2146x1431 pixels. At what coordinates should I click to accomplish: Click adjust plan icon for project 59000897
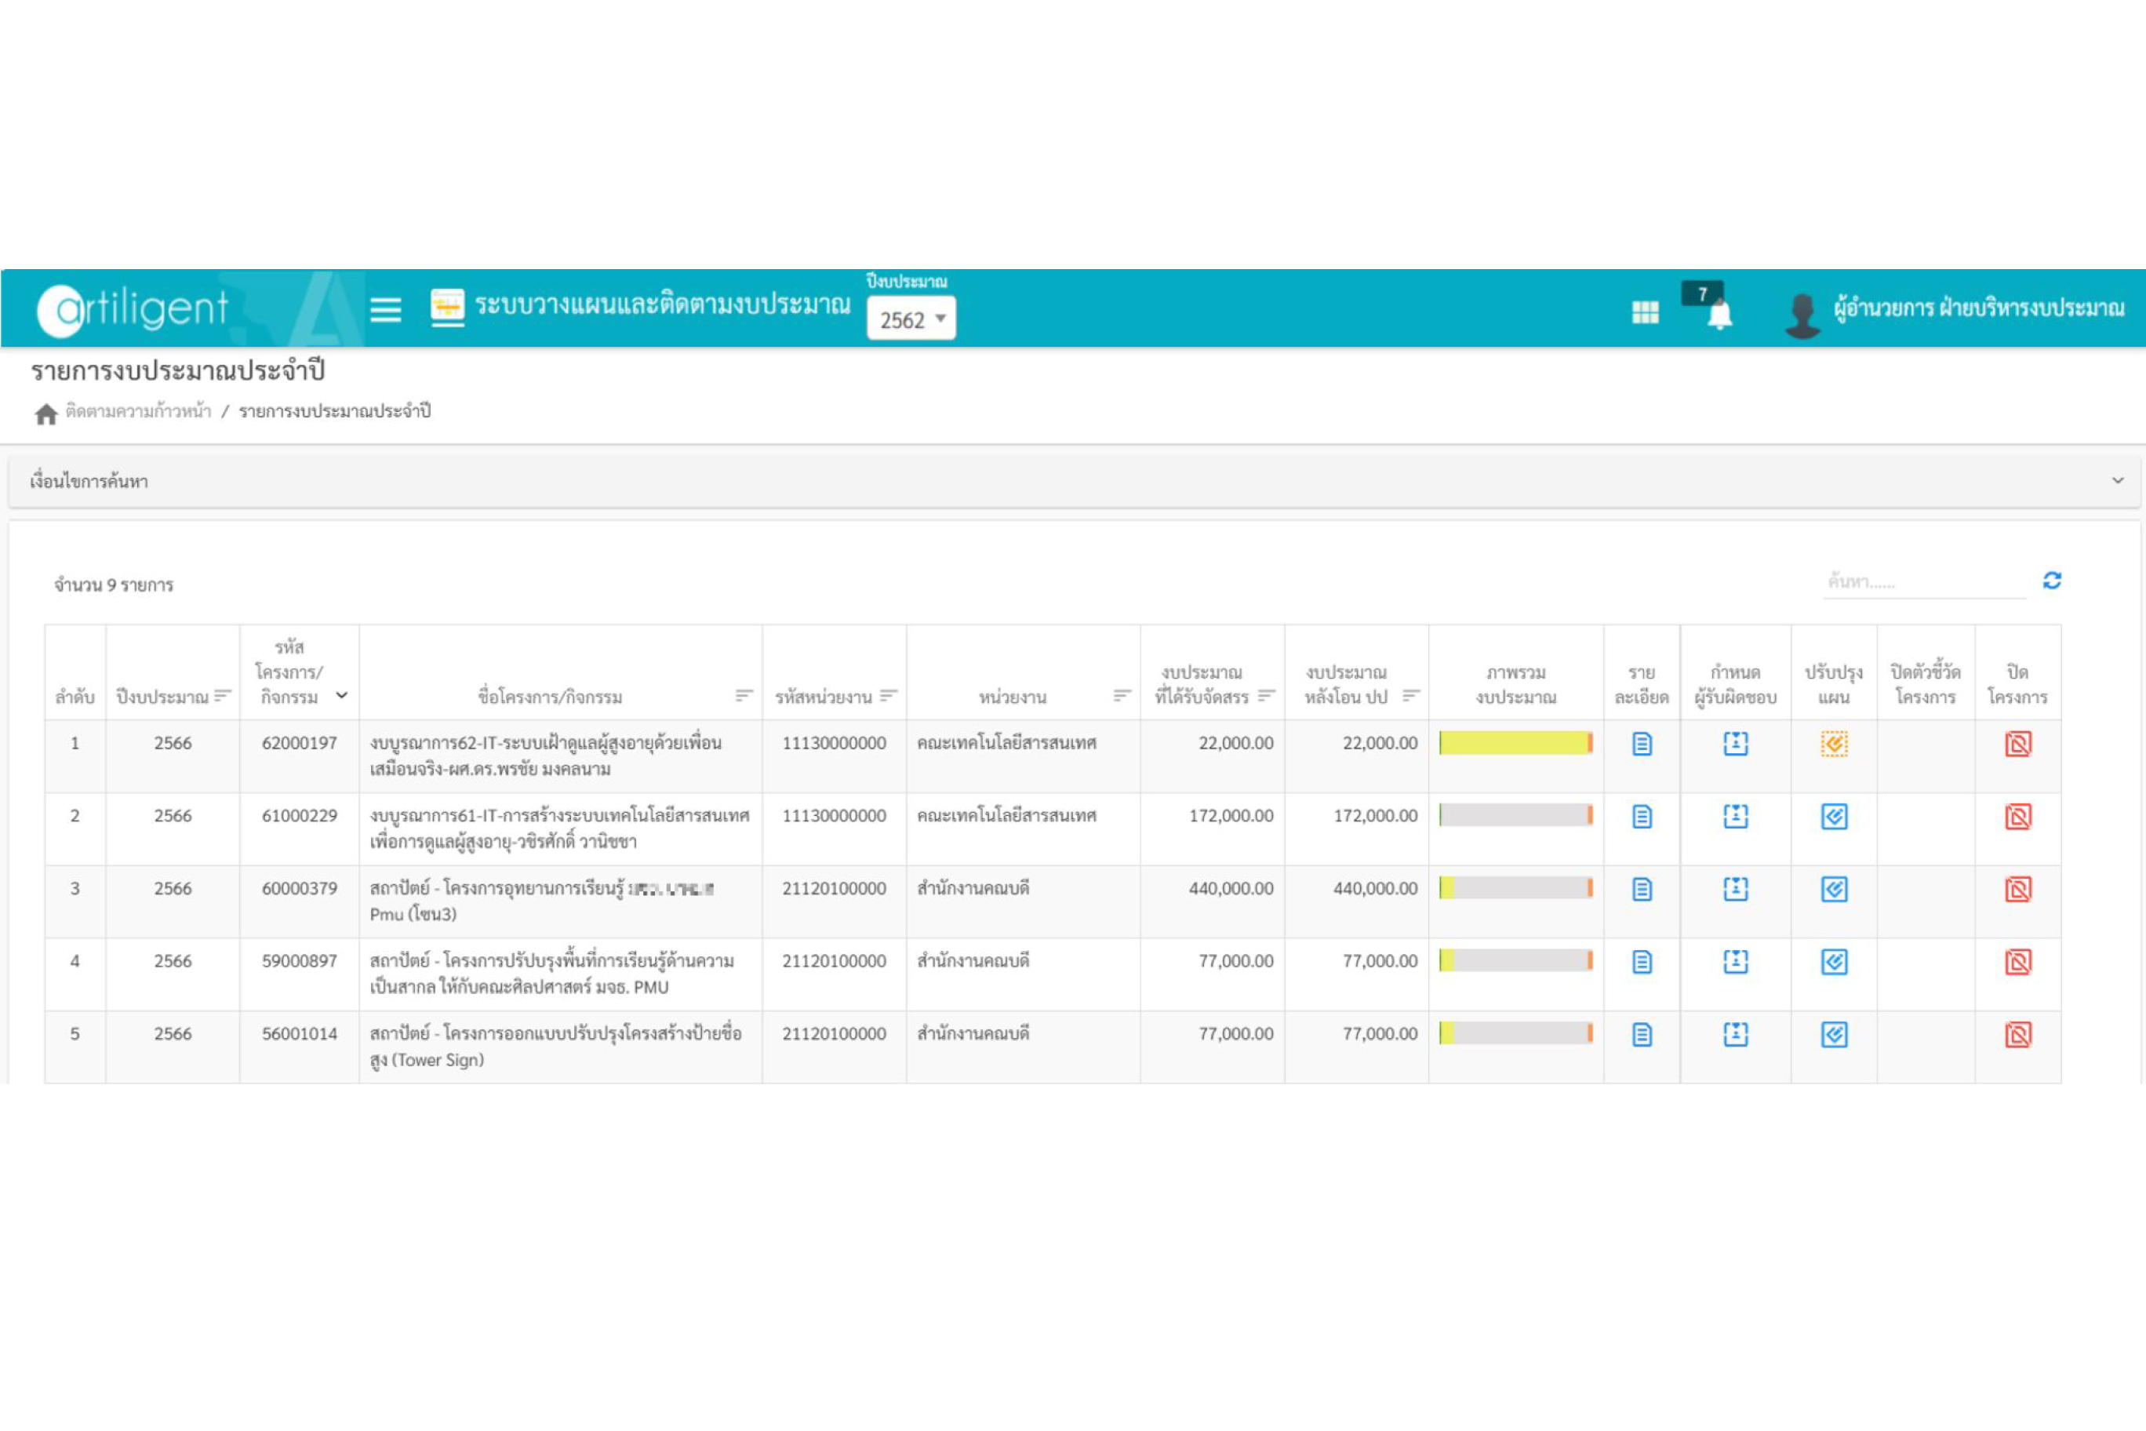click(x=1833, y=961)
